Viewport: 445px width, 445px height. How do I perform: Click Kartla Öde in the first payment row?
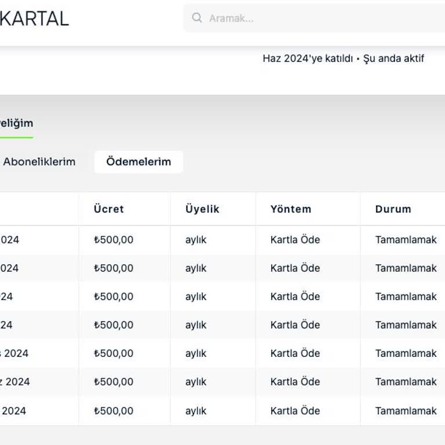[x=295, y=240]
